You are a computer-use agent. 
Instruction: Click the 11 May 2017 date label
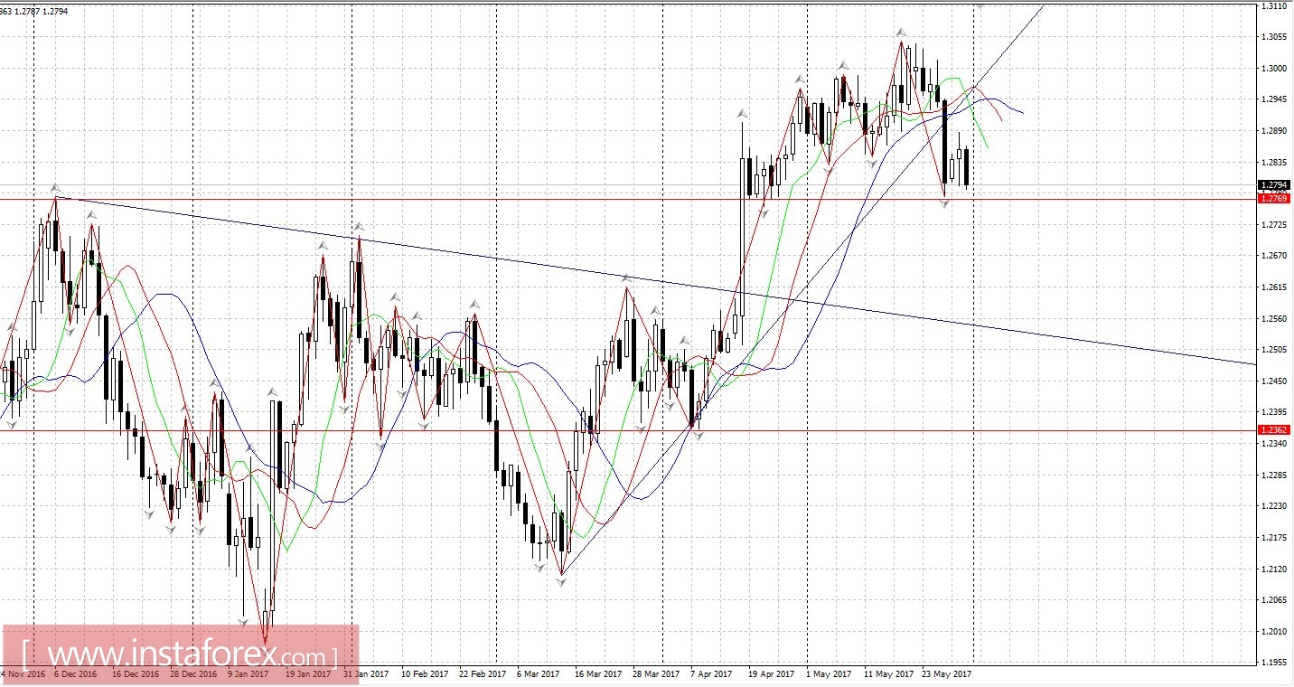coord(888,674)
